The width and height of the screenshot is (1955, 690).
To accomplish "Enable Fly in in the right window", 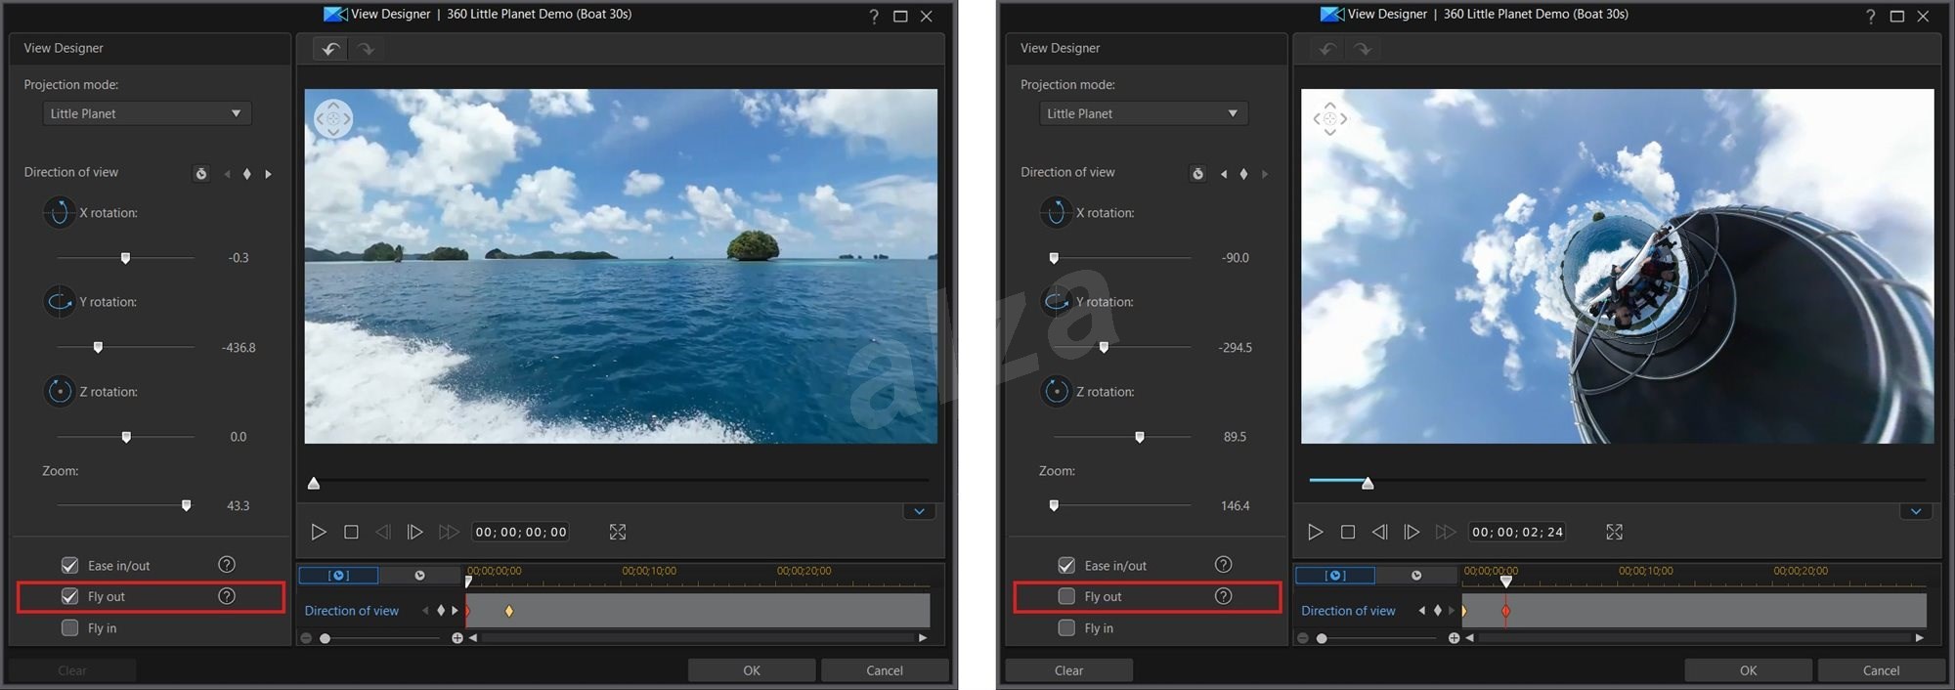I will pyautogui.click(x=1066, y=627).
